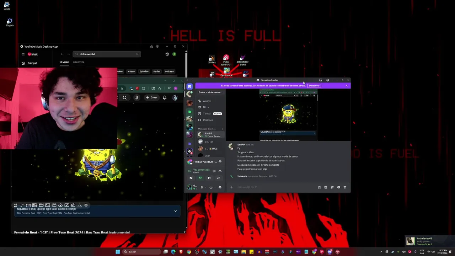Open Discord user settings gear

point(220,187)
